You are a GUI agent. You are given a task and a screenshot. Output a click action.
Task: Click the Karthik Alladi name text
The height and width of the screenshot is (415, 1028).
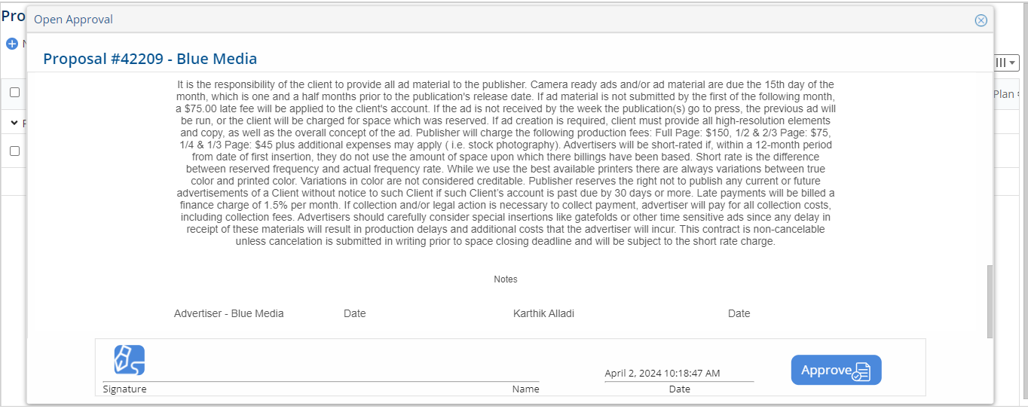(x=543, y=313)
